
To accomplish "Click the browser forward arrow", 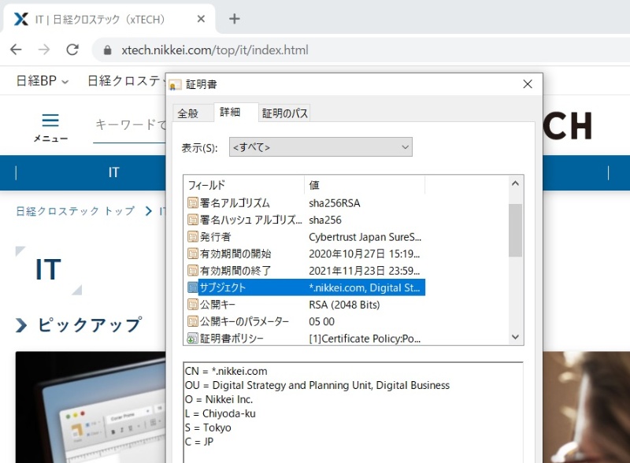I will [45, 48].
